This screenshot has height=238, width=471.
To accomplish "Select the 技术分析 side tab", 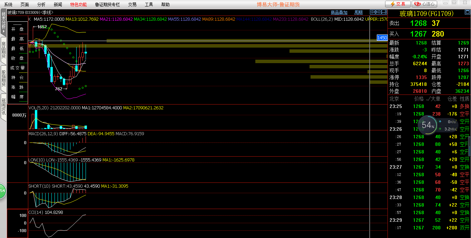I will 3,22.
